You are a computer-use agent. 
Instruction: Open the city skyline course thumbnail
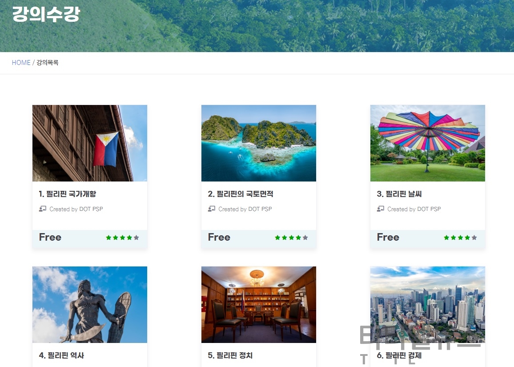pyautogui.click(x=427, y=305)
